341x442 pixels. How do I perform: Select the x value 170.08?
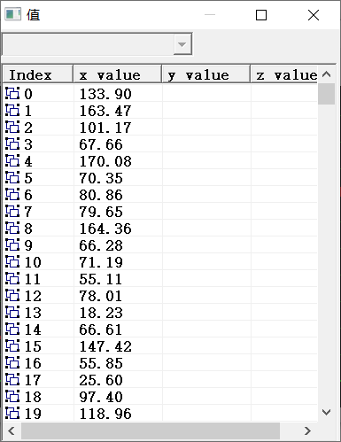(105, 161)
